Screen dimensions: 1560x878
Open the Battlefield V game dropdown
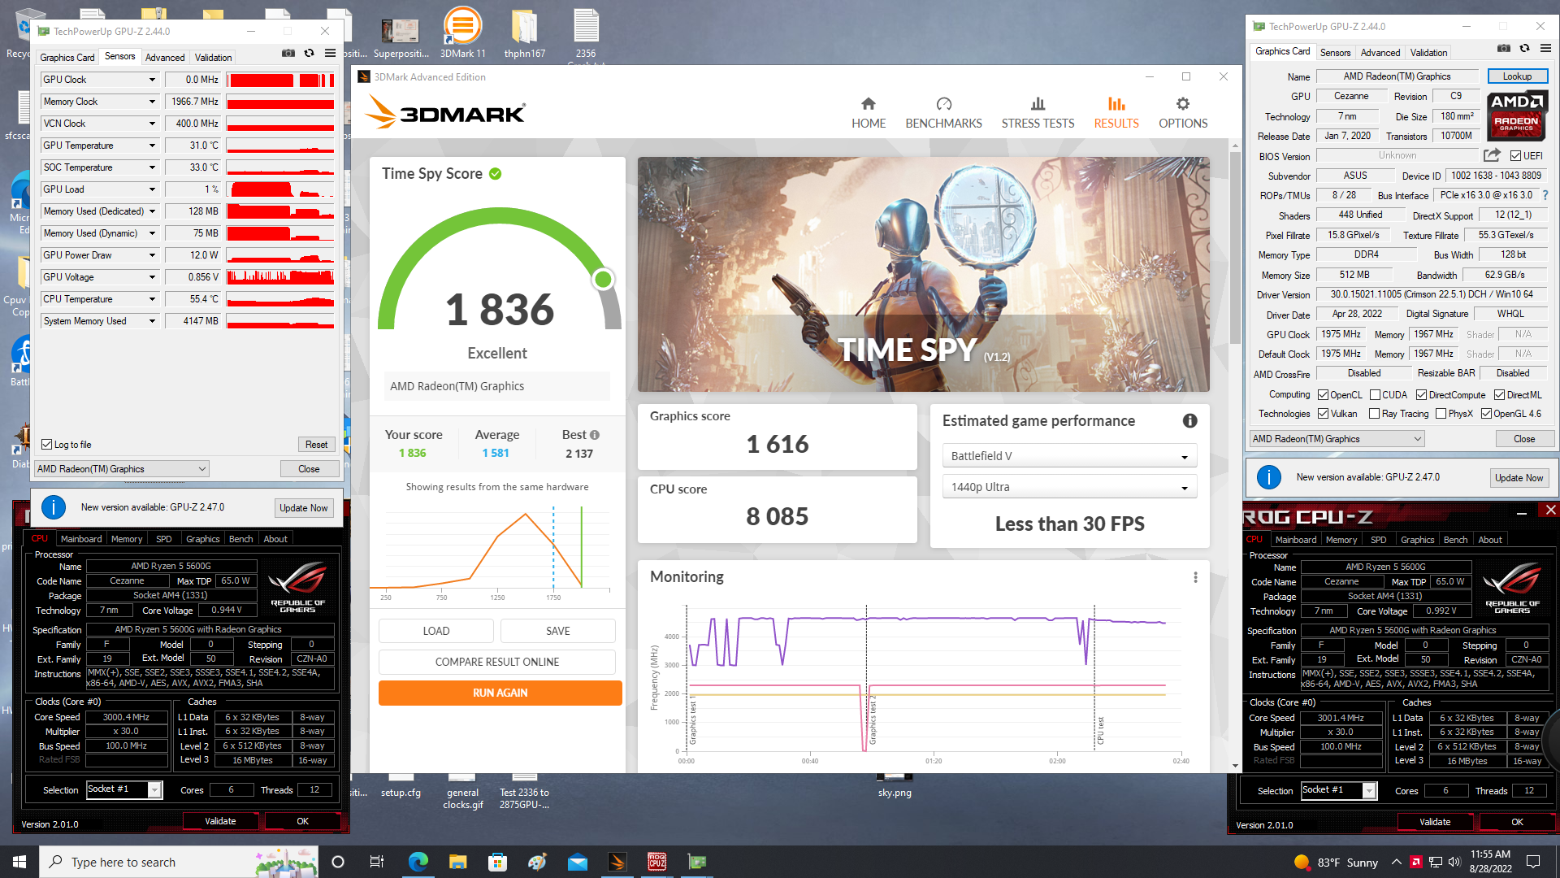pos(1069,456)
